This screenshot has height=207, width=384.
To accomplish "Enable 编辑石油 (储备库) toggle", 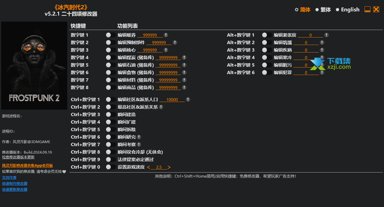I will pyautogui.click(x=111, y=65).
